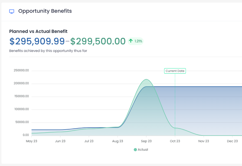Toggle the Actual series legend label

(x=143, y=150)
